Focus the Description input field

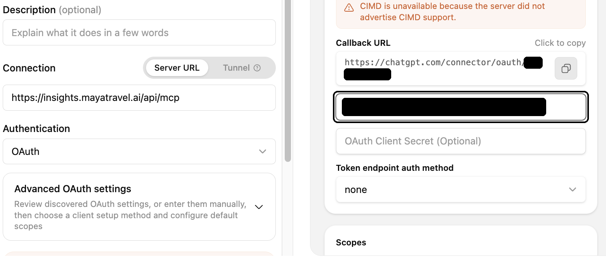click(139, 33)
